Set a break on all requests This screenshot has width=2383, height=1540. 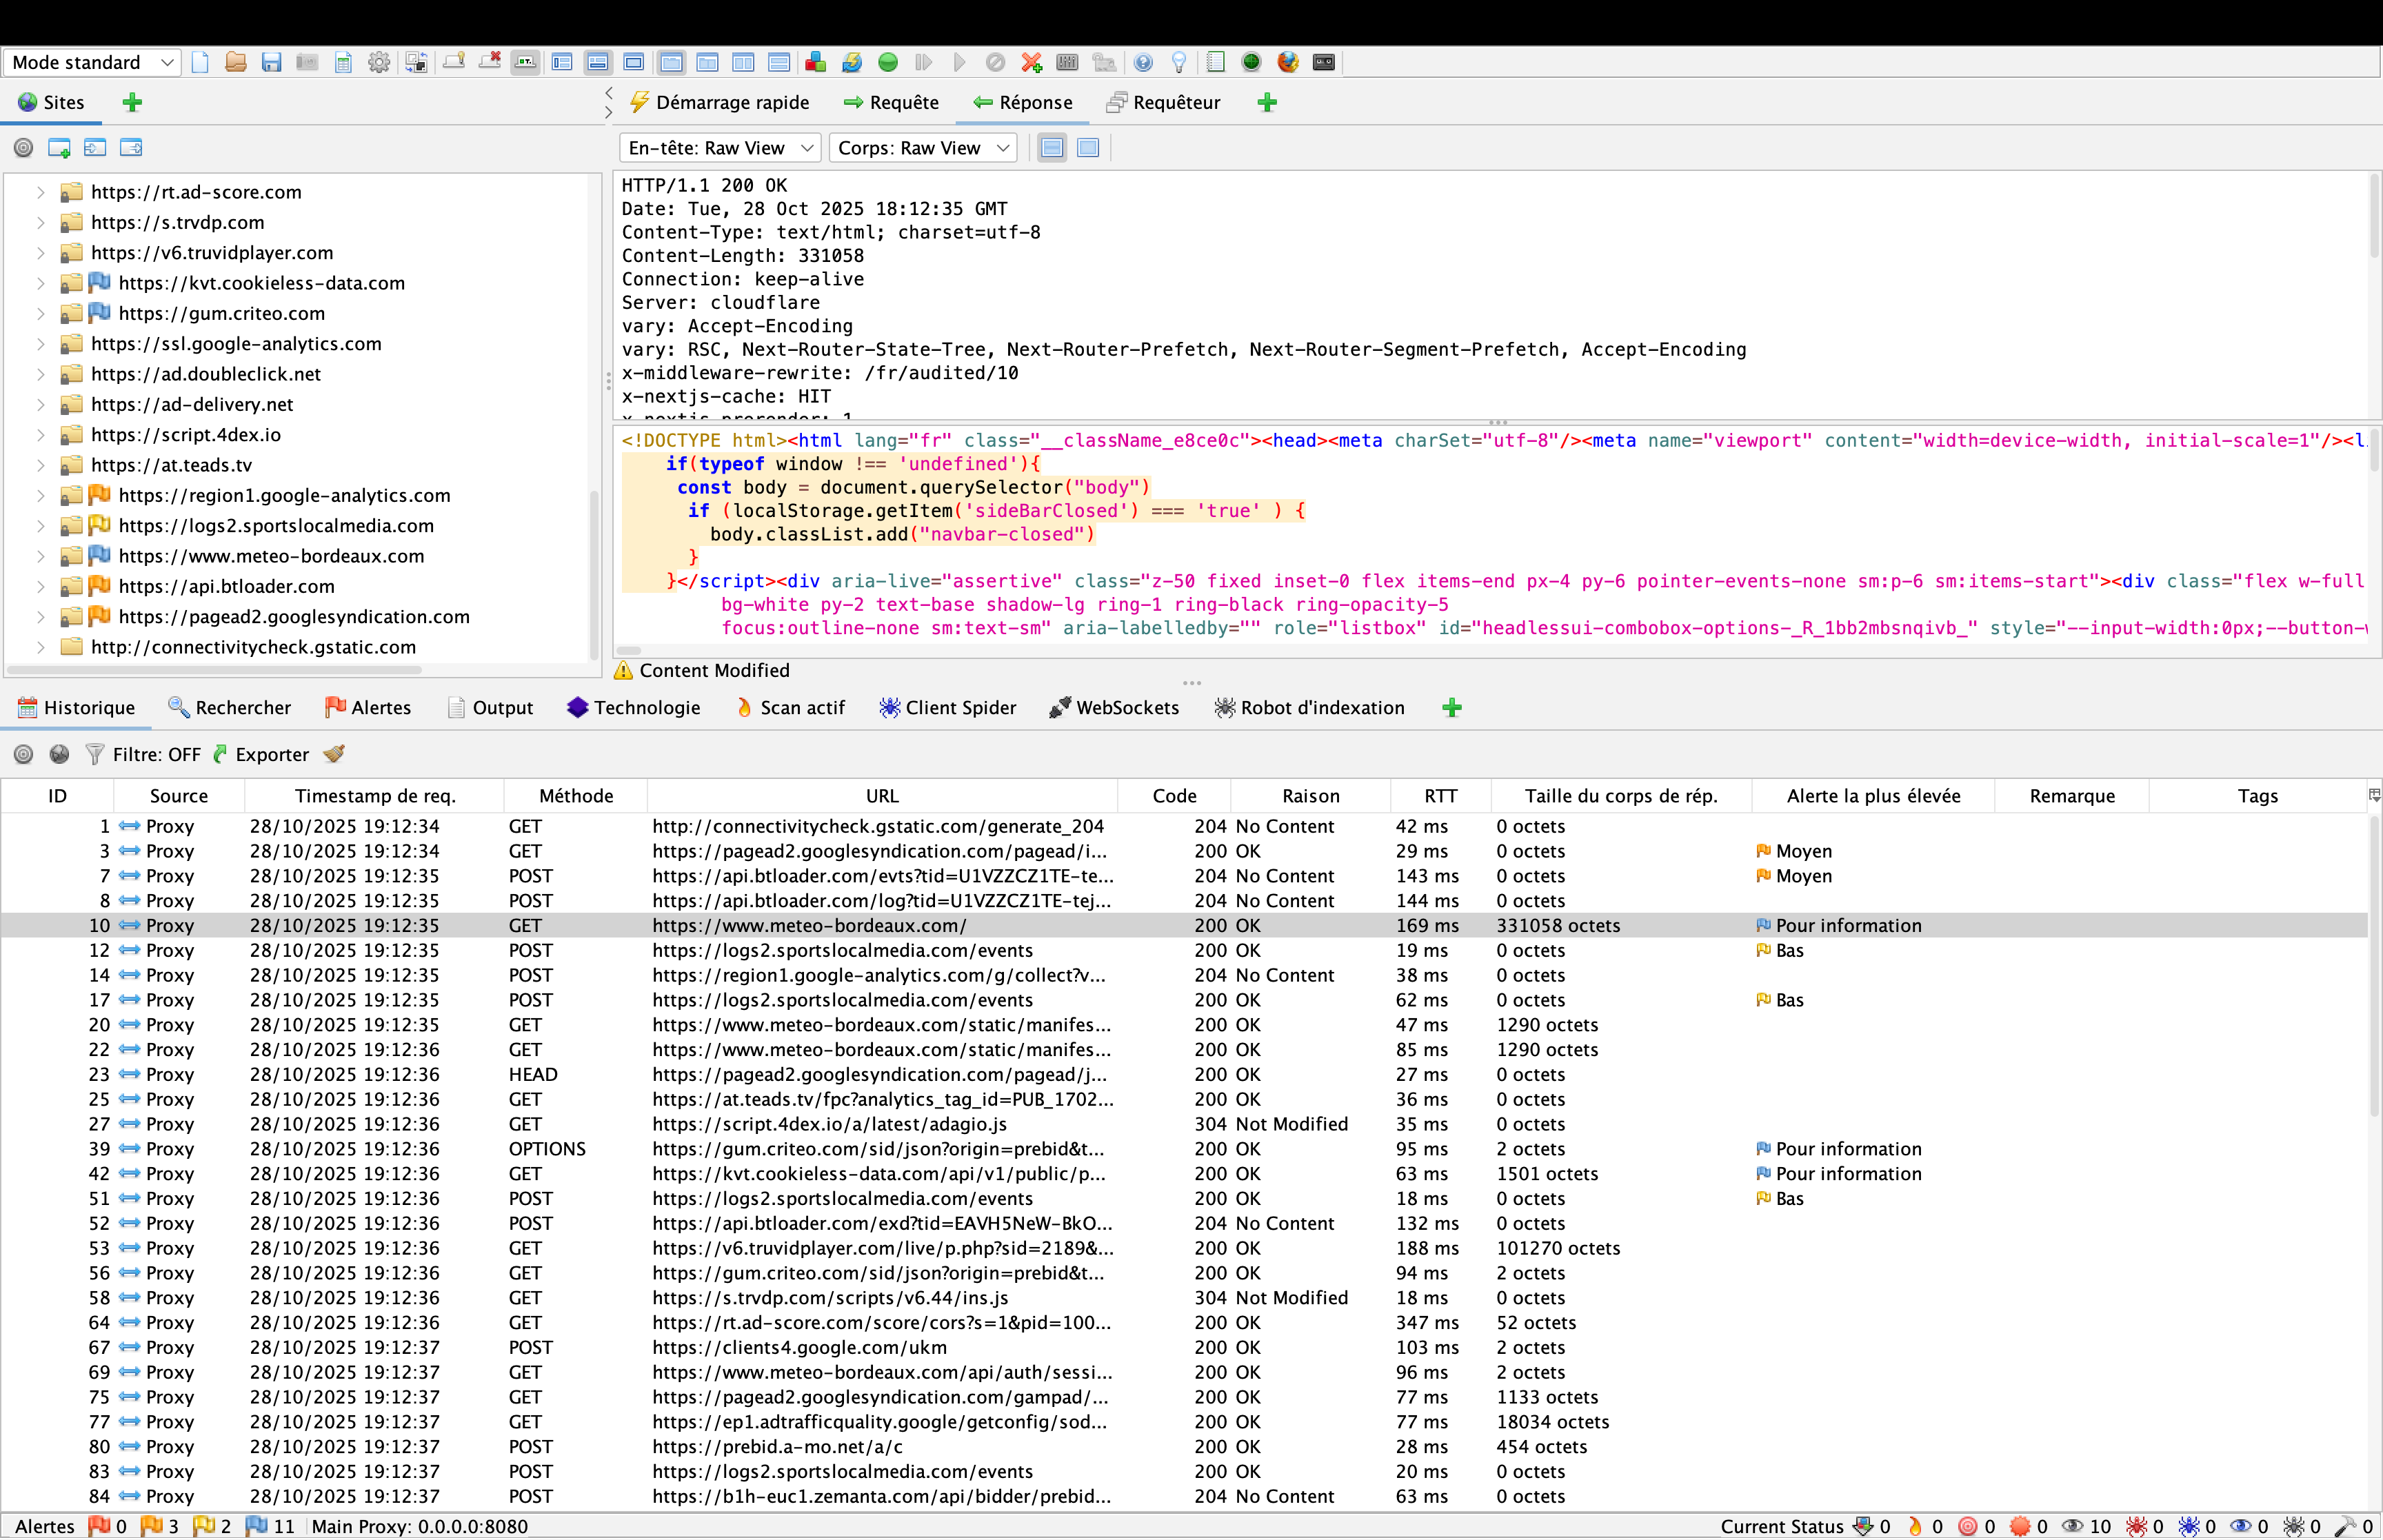click(x=888, y=62)
